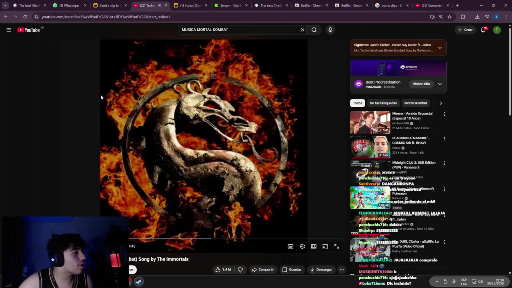Open options for Minero Versión Orquestal video

click(444, 114)
